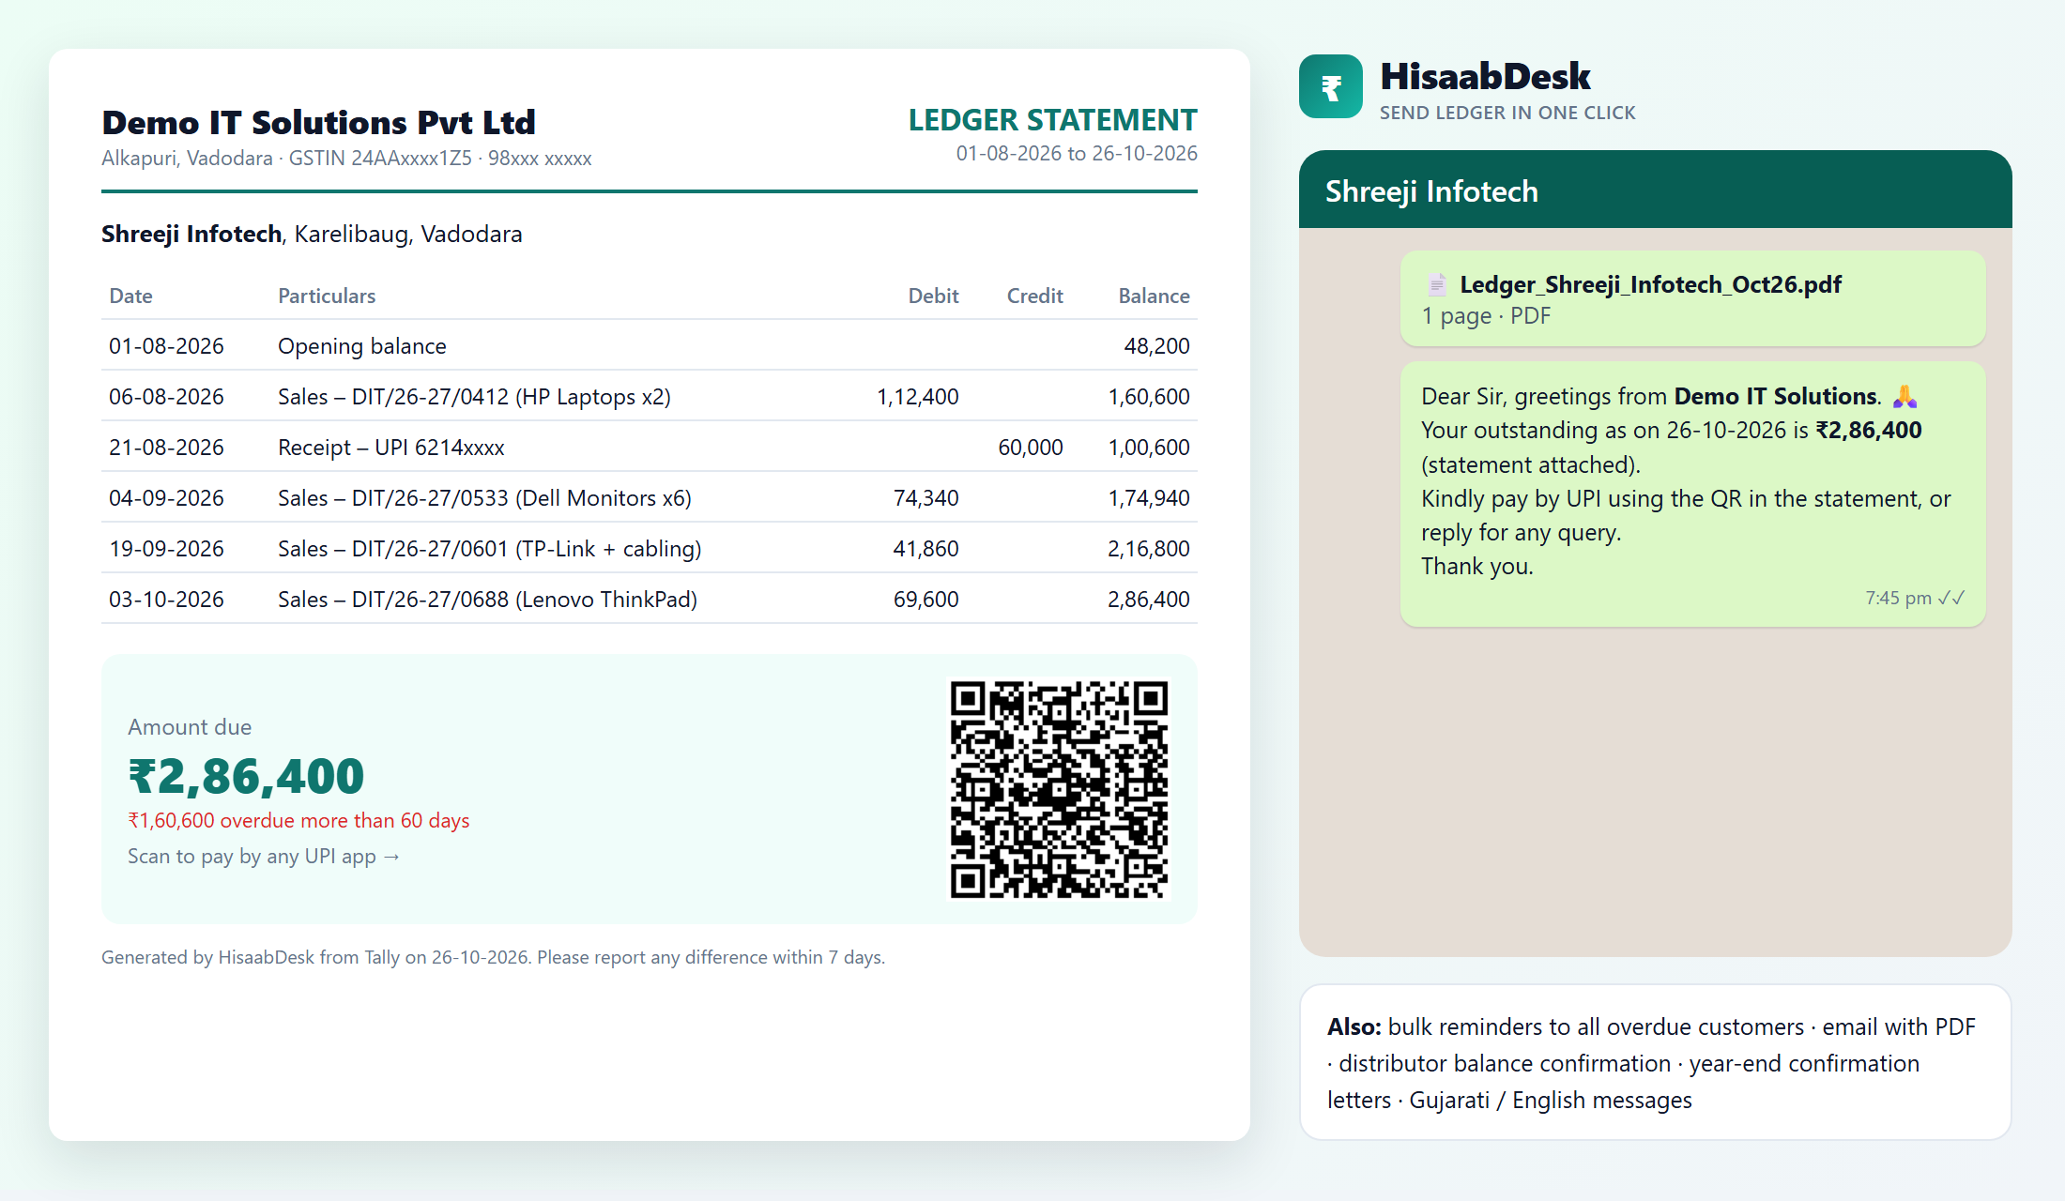
Task: Click date 03-10-2026 in ledger
Action: (x=166, y=600)
